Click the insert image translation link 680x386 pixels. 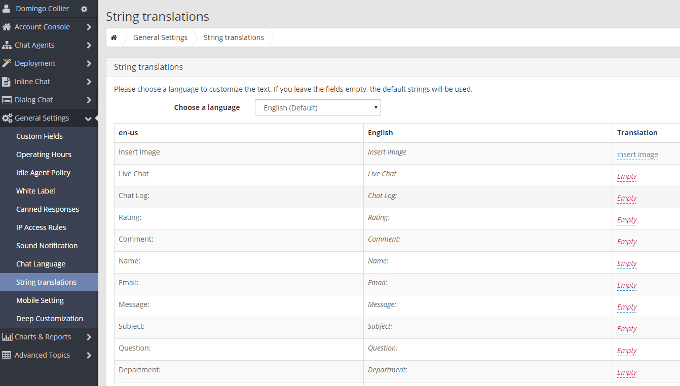[638, 155]
